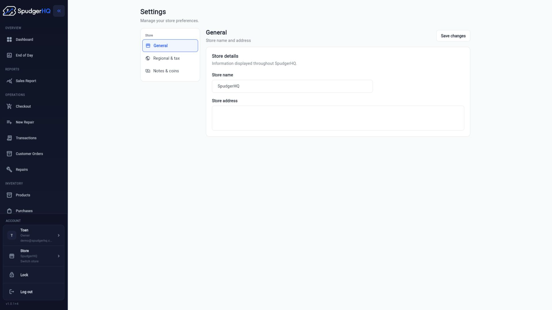Click the End of Day chart icon
This screenshot has height=310, width=552.
(x=9, y=55)
